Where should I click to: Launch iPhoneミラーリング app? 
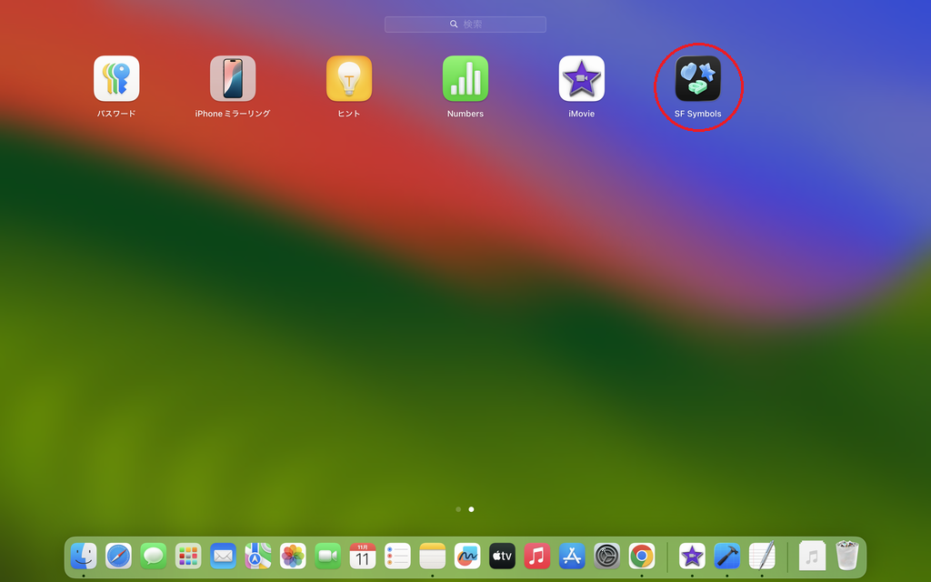233,79
